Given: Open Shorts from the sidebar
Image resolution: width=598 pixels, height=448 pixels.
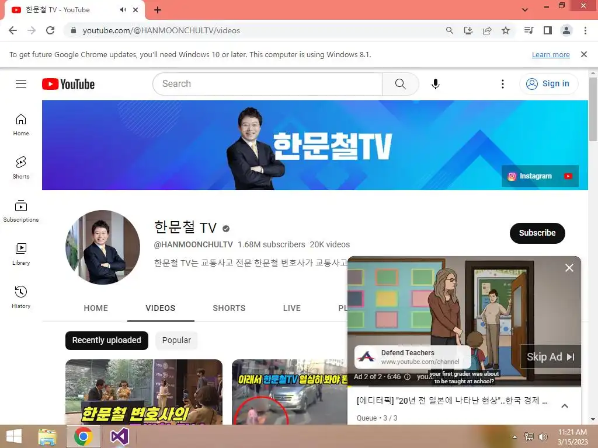Looking at the screenshot, I should click(21, 168).
